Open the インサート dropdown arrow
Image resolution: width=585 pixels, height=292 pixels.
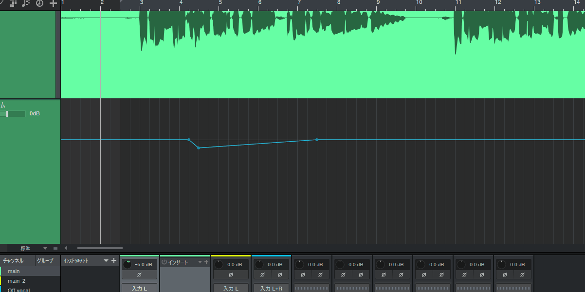(200, 262)
